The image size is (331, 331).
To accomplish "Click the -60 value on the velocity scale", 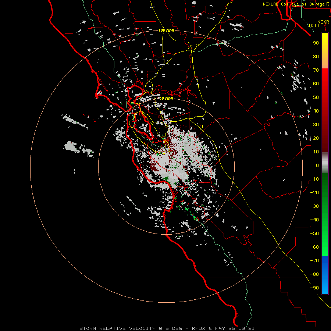I will 314,247.
